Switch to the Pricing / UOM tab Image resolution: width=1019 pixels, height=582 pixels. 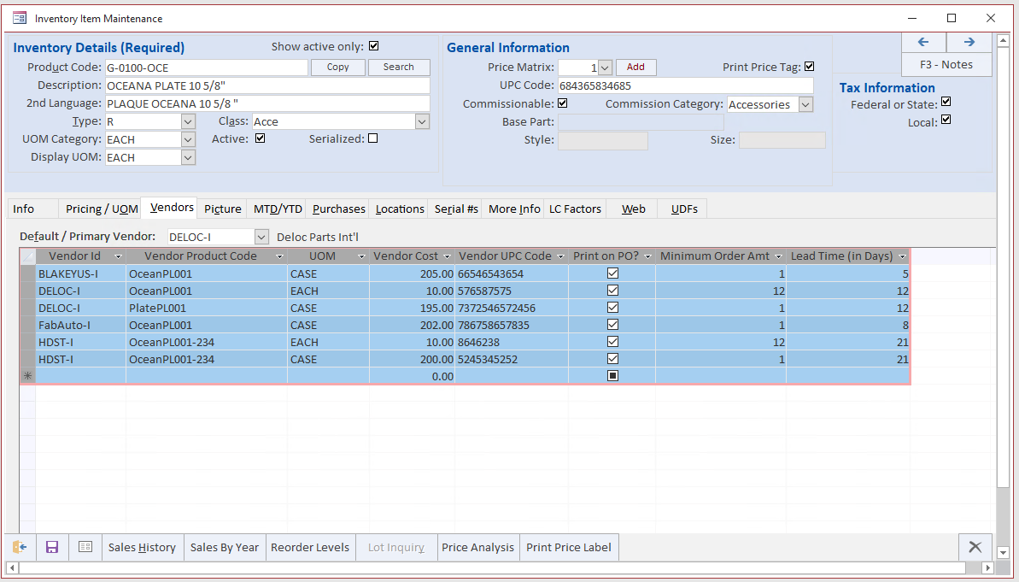tap(102, 209)
